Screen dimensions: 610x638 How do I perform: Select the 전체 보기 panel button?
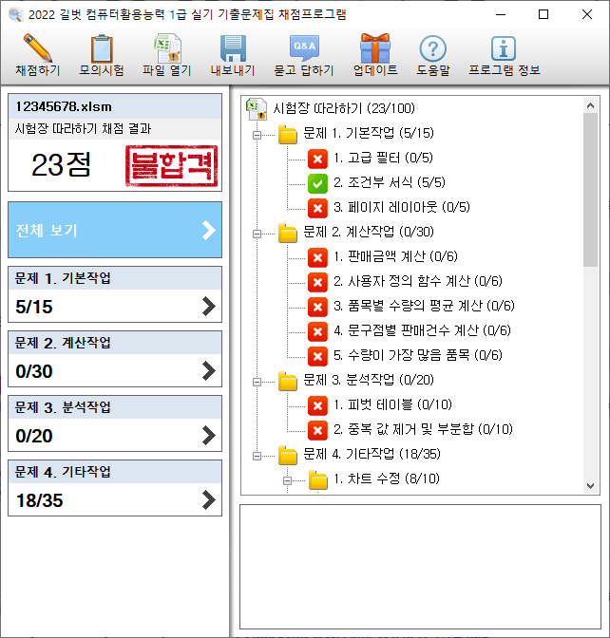115,230
